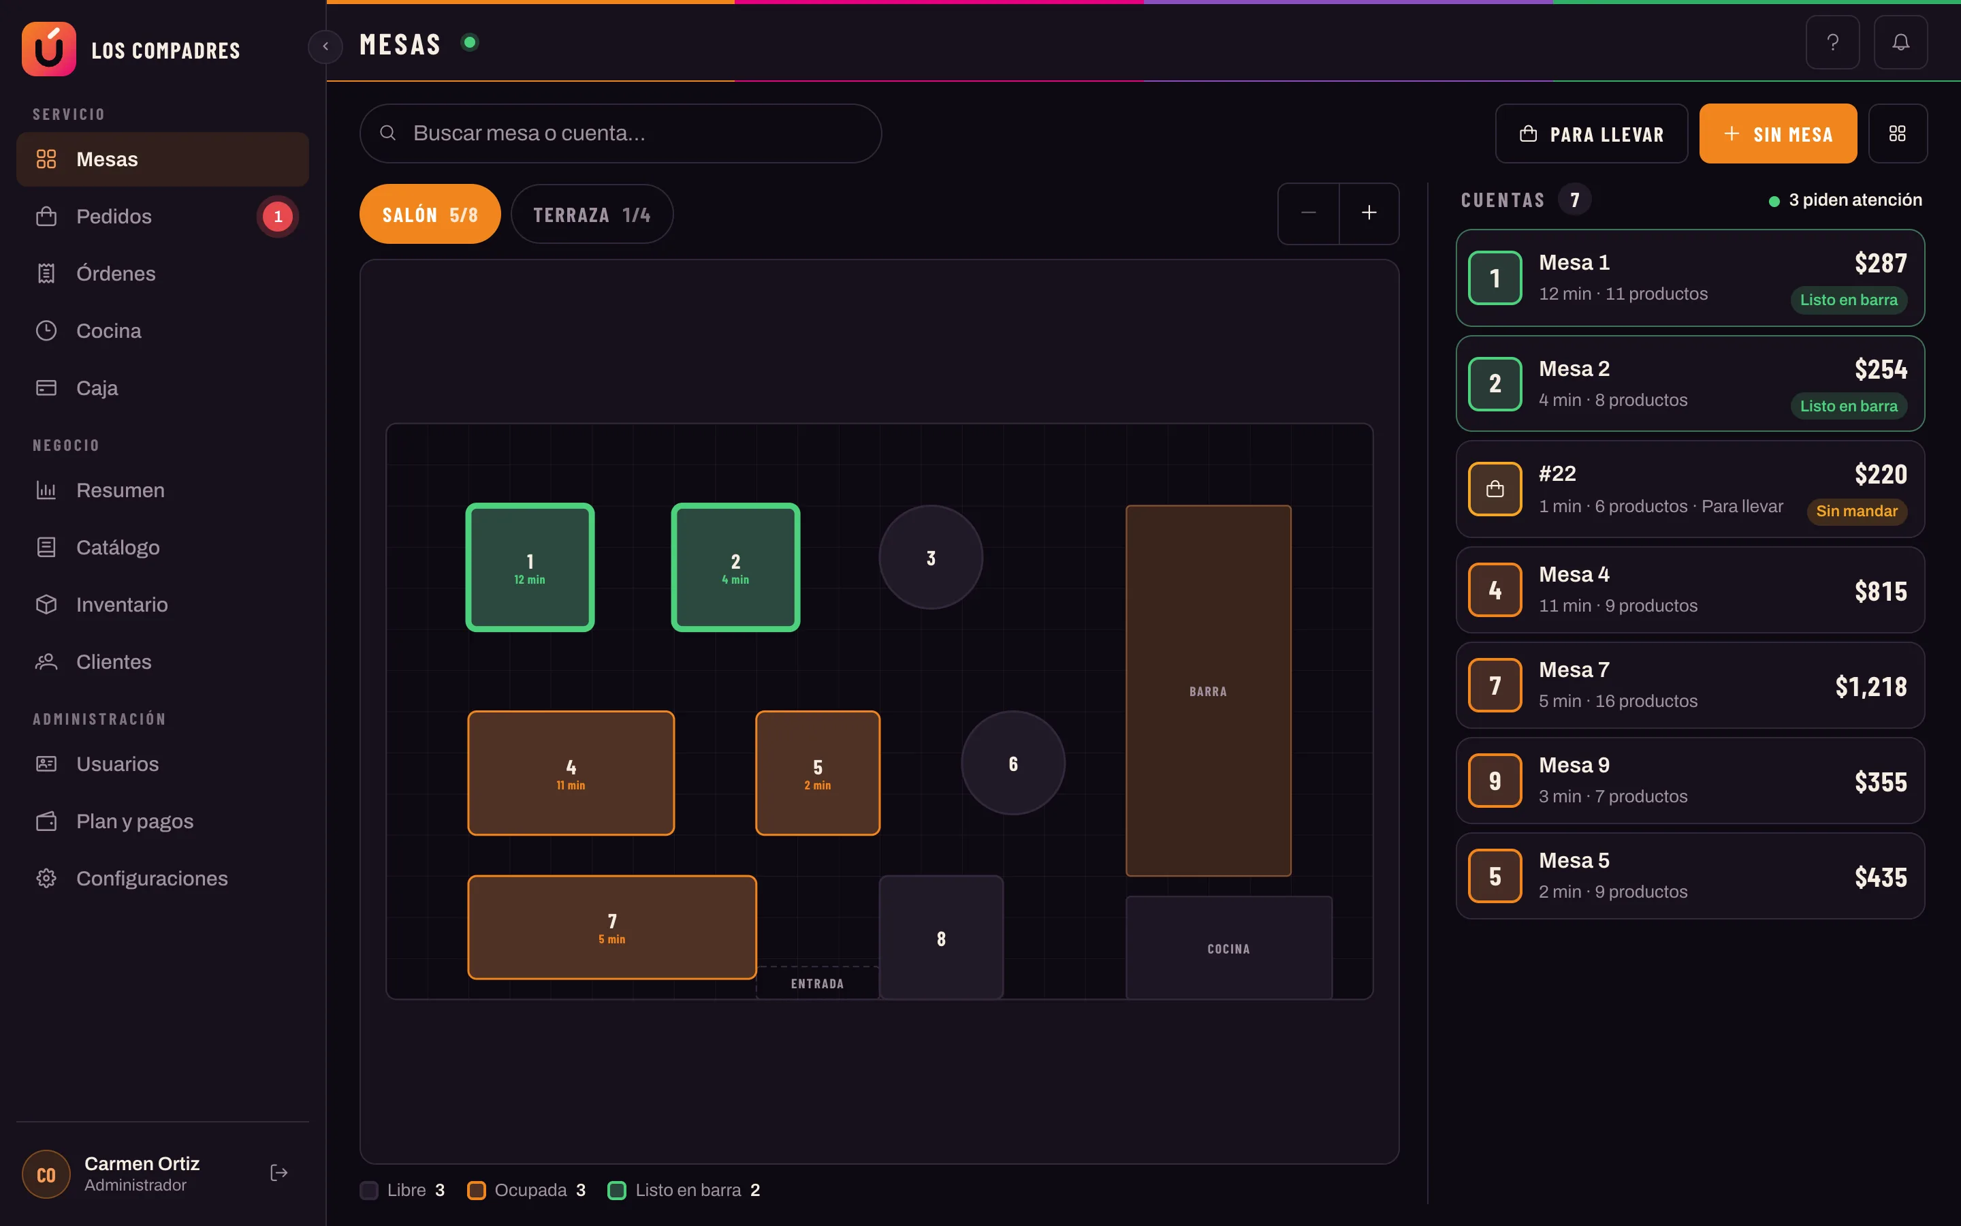Focus the Buscar mesa o cuenta search field
Image resolution: width=1961 pixels, height=1226 pixels.
coord(621,133)
